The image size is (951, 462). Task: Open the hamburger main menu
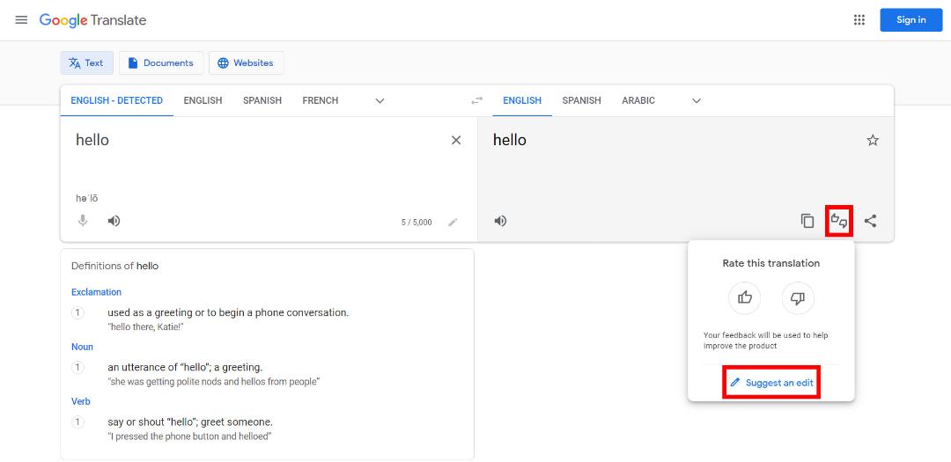pyautogui.click(x=21, y=20)
